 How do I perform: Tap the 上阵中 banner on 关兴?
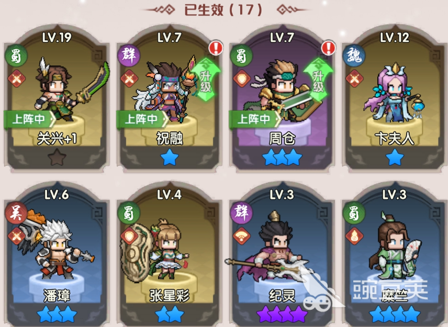(x=30, y=119)
